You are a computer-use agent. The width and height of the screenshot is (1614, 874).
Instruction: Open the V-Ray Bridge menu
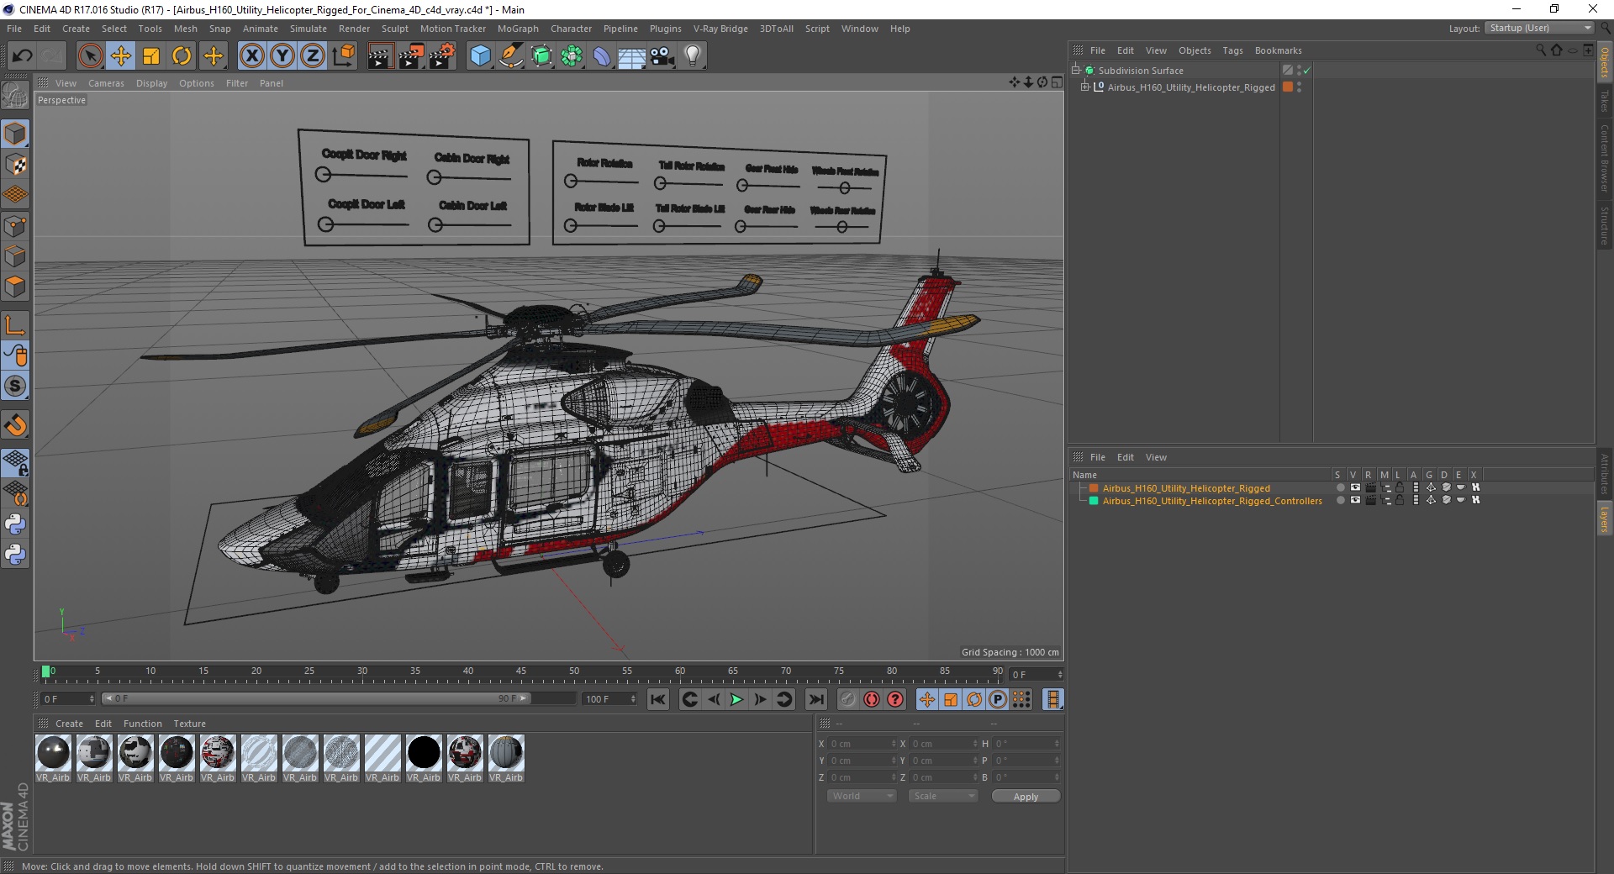720,29
